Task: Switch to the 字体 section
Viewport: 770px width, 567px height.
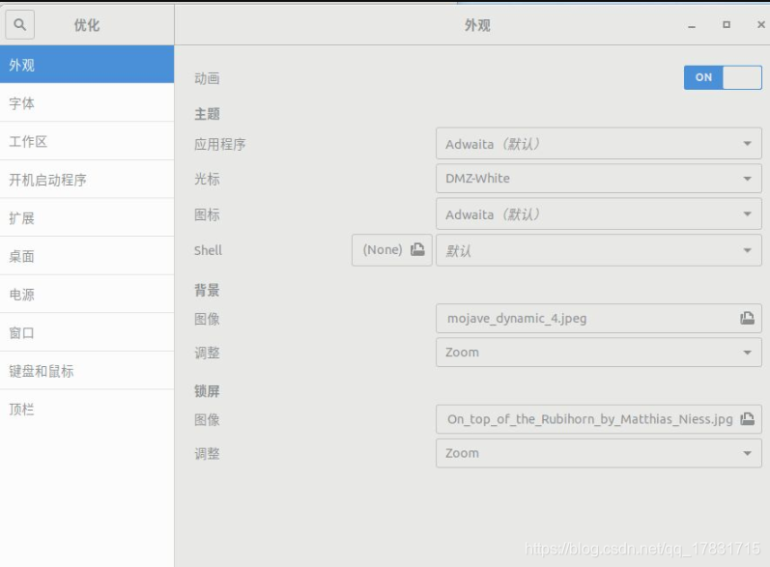Action: (x=87, y=102)
